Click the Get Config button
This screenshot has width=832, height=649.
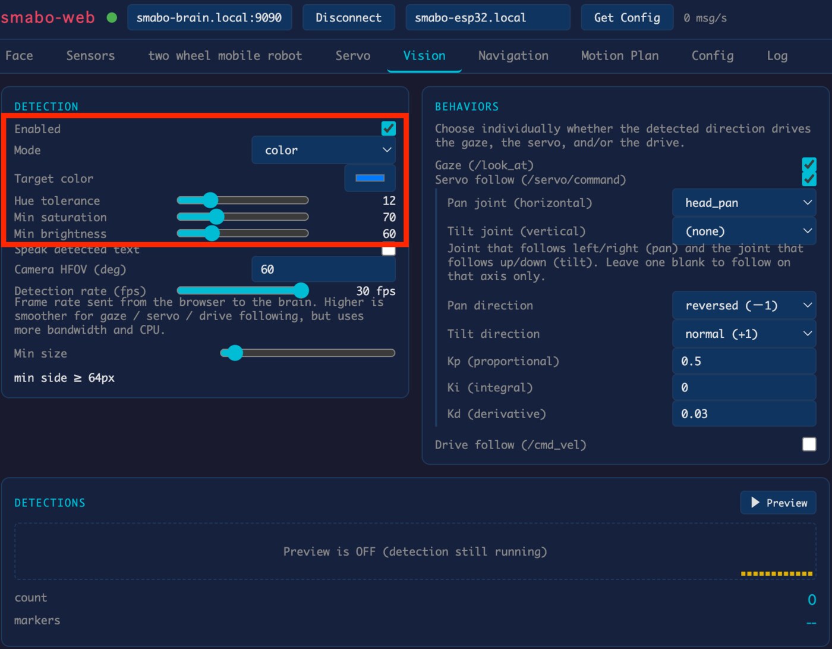pos(627,18)
